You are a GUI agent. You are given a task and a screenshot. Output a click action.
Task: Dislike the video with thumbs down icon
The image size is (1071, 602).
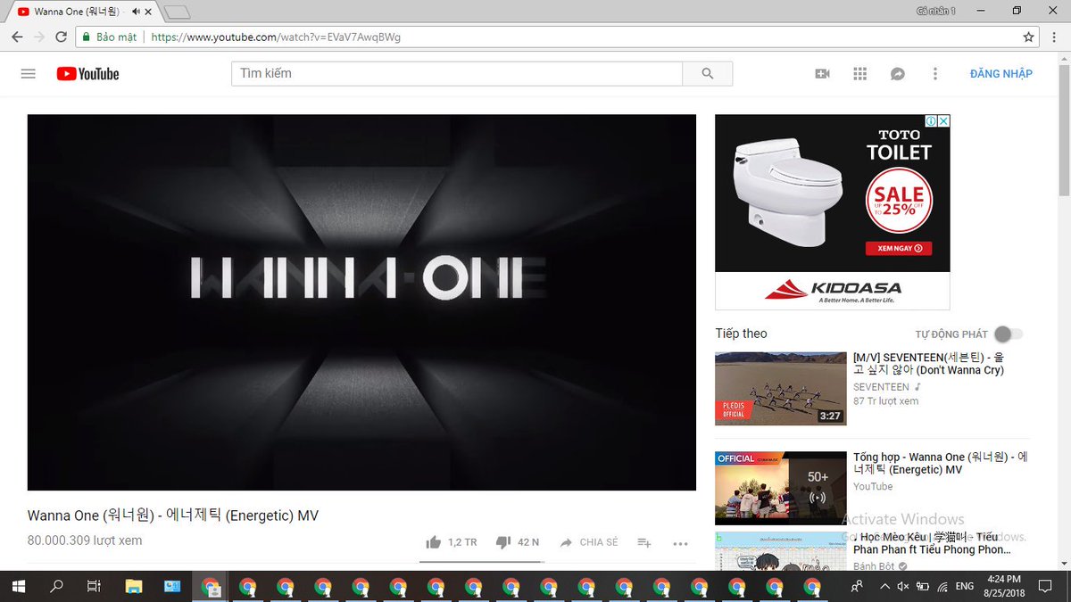(502, 542)
